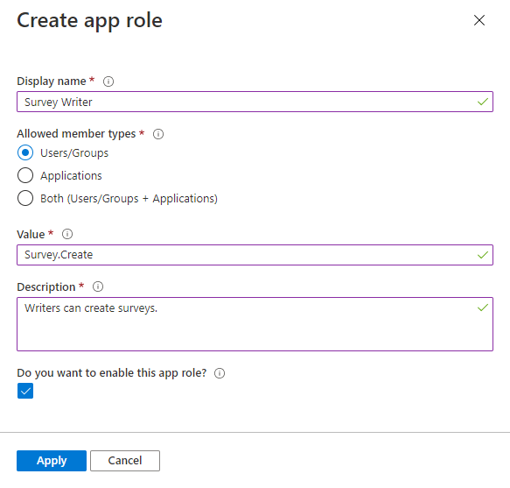Click the info icon beside the Value label
The image size is (510, 488).
point(67,234)
